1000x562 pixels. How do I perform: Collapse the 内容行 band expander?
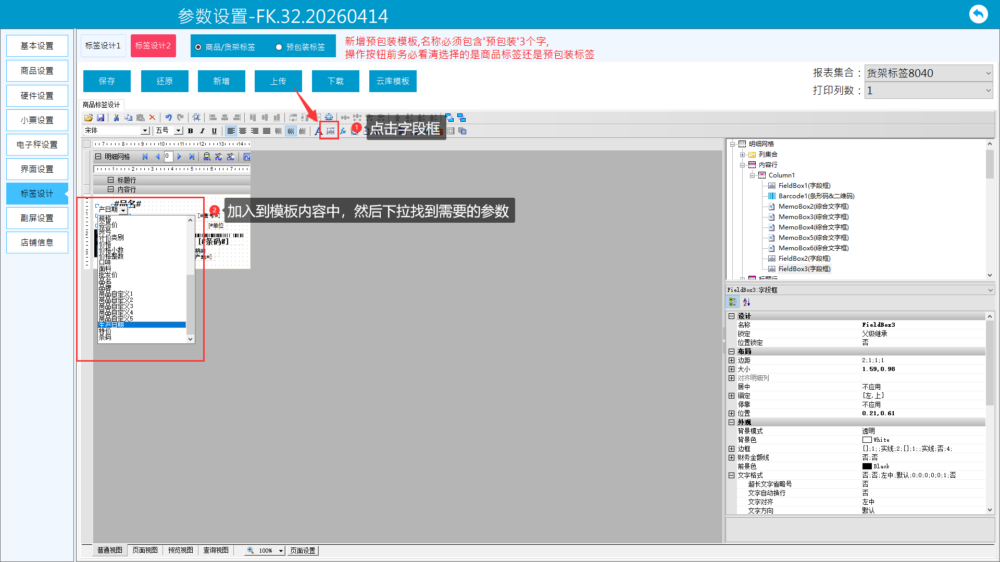point(110,189)
